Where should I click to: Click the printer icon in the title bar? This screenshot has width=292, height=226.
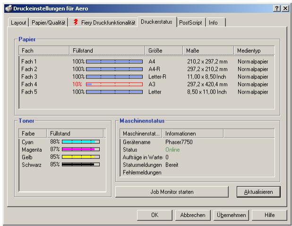9,9
